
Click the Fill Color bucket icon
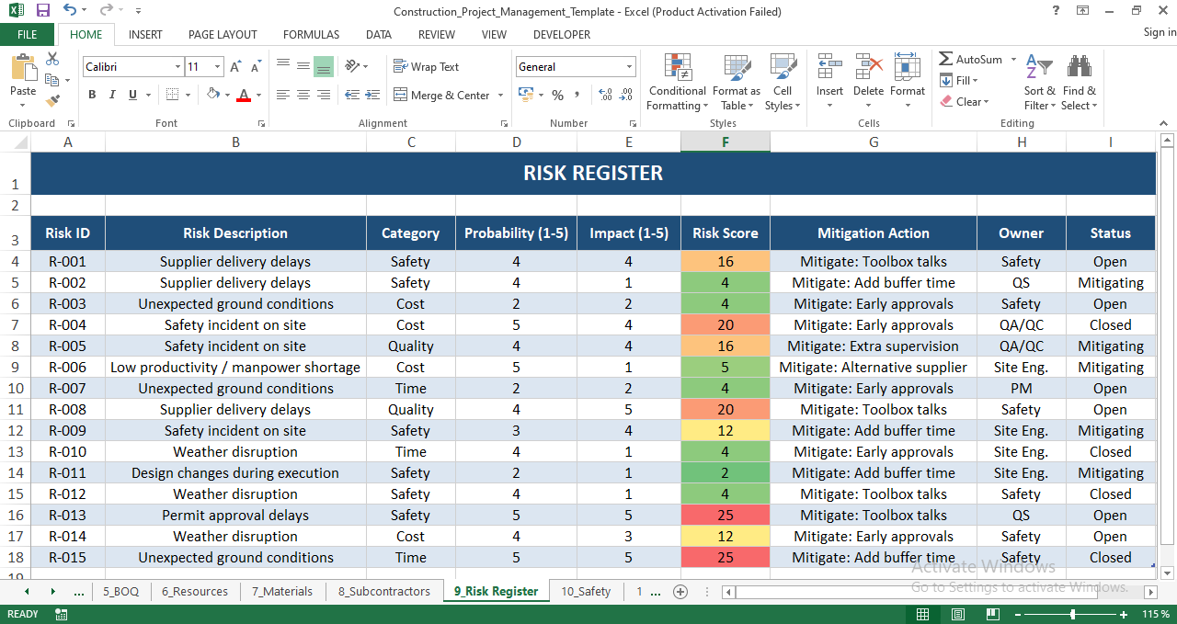213,95
